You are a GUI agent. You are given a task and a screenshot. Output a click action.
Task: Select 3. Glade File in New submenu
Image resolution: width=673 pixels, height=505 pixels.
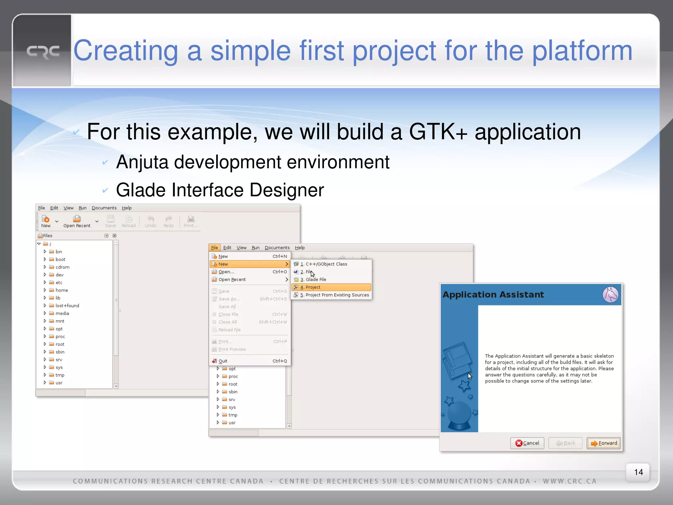[332, 279]
